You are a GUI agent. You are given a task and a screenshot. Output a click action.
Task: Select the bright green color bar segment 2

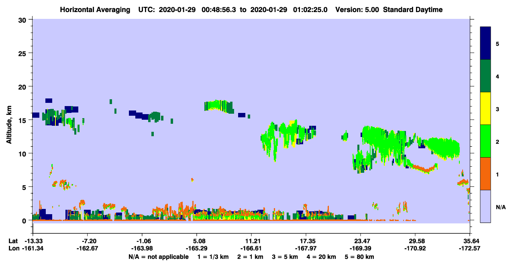(485, 141)
